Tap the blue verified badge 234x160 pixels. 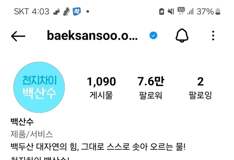click(x=153, y=36)
